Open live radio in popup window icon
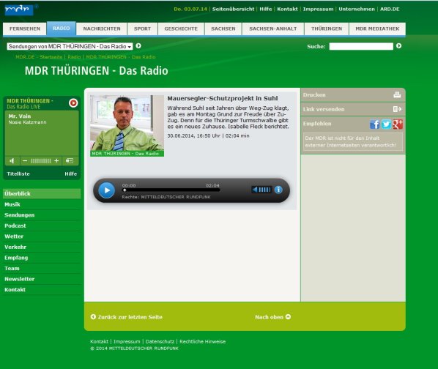The height and width of the screenshot is (369, 438). click(70, 161)
